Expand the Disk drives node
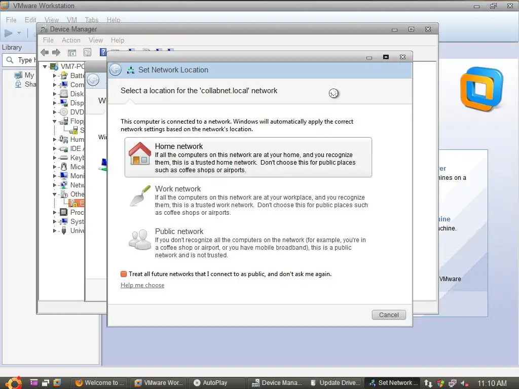 coord(55,94)
